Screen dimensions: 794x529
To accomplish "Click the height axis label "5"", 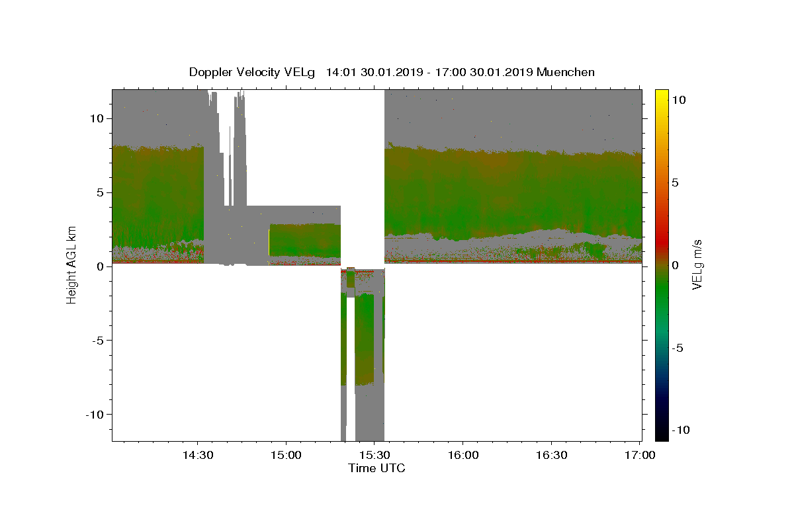I will pos(101,192).
